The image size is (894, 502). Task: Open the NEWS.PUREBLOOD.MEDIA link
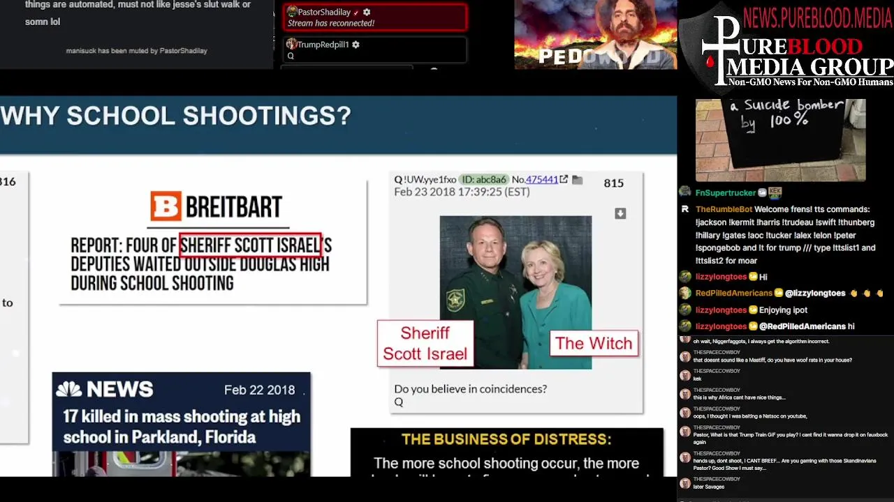pos(818,16)
